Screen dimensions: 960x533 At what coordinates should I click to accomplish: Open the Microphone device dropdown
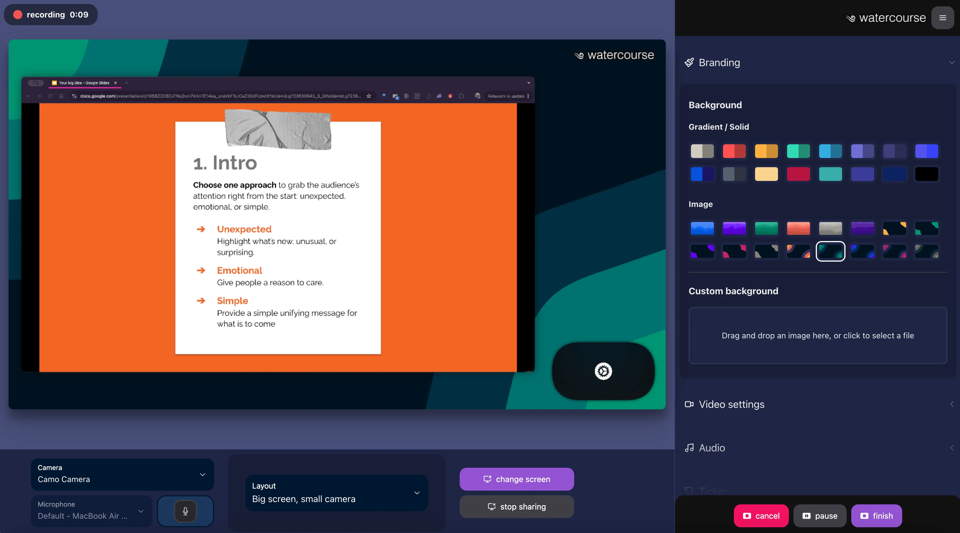(x=91, y=511)
